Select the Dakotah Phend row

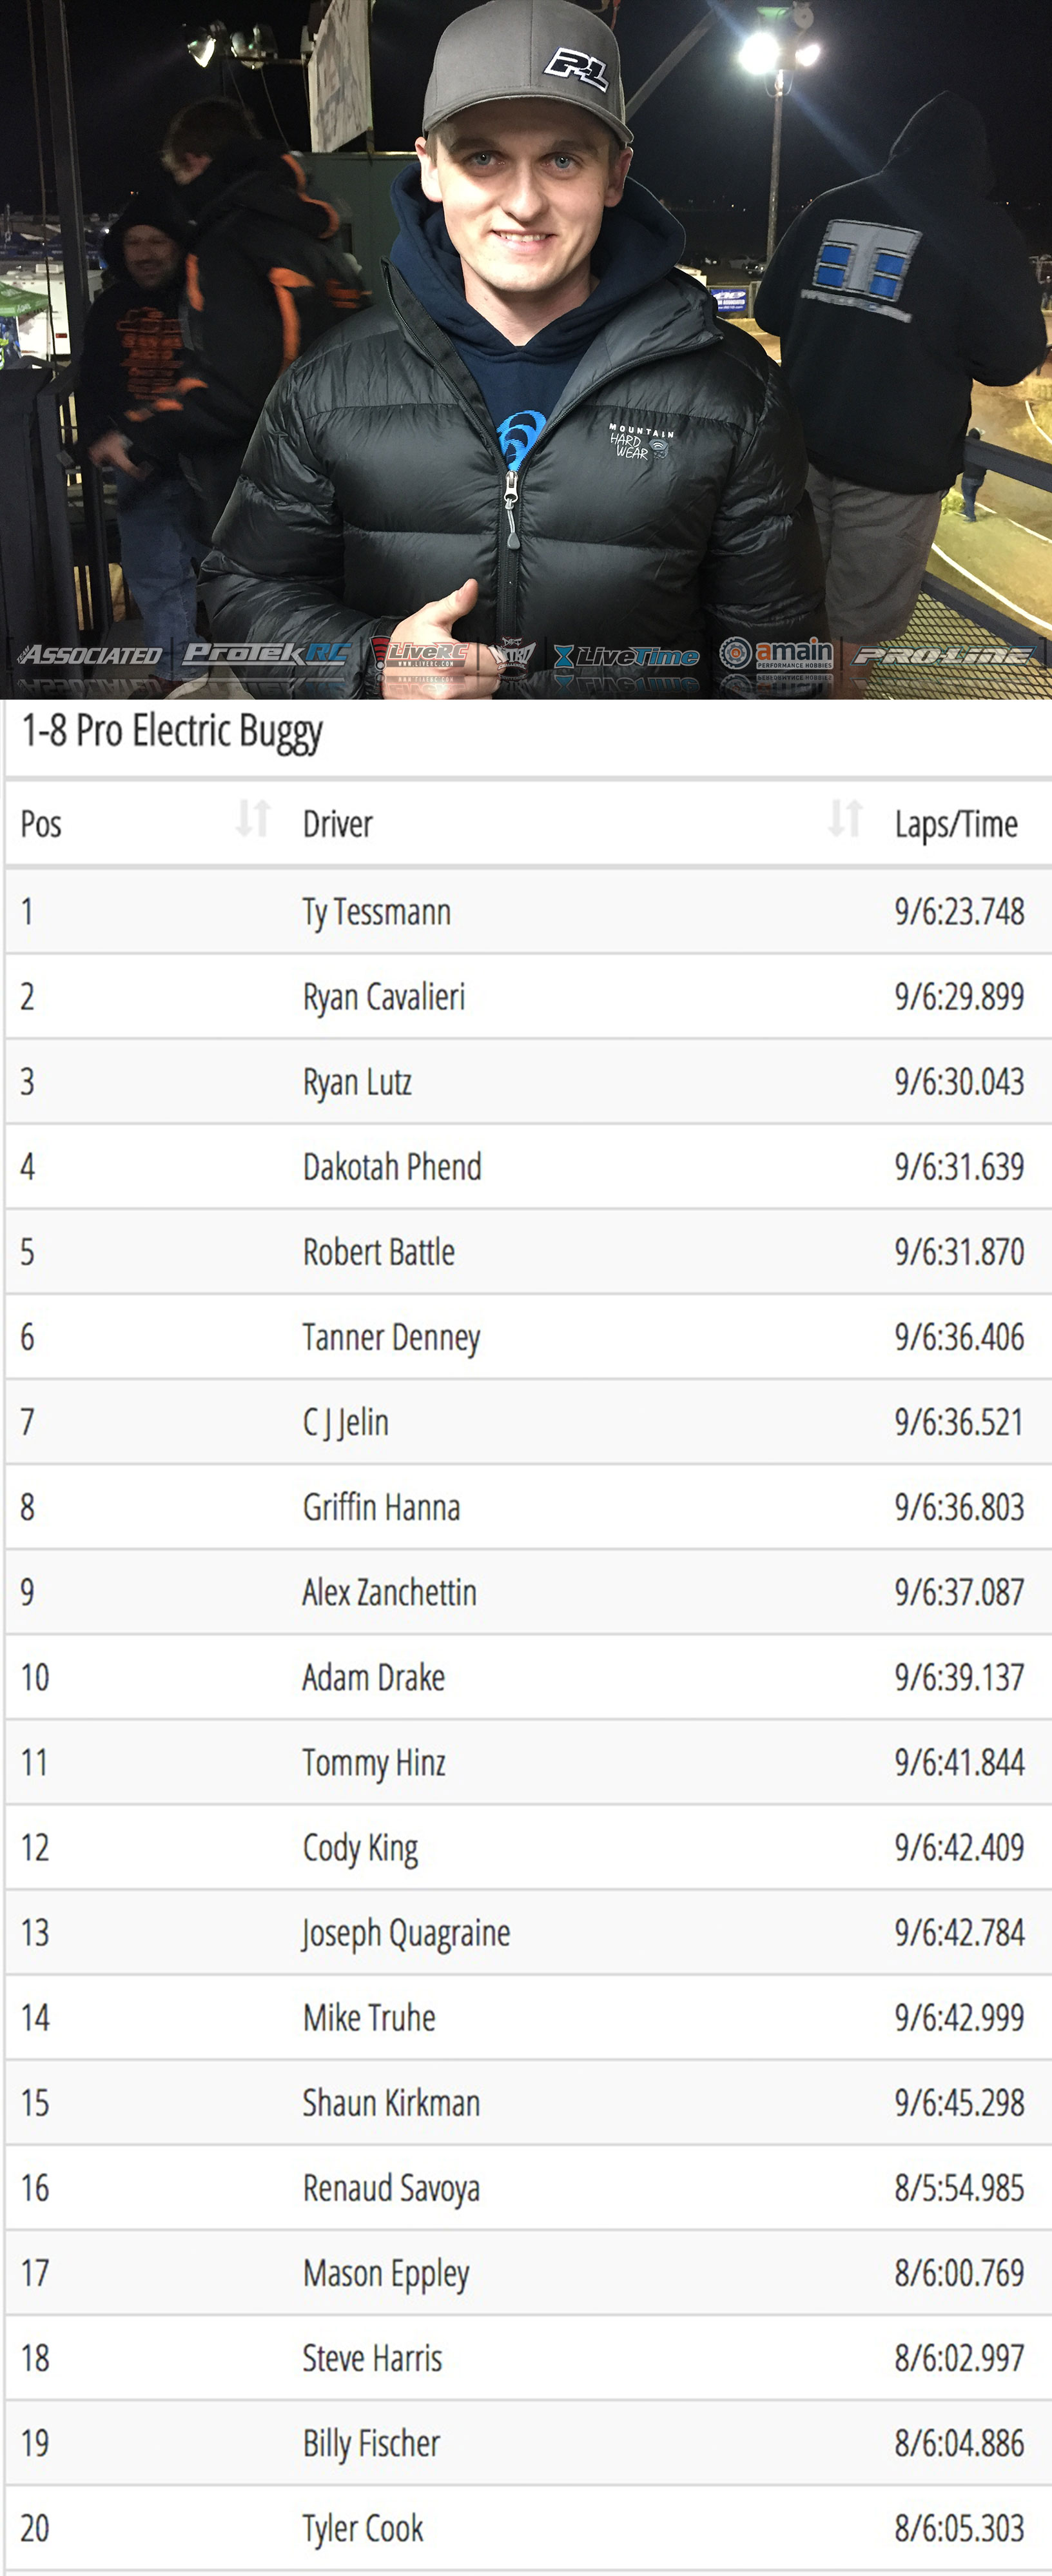pyautogui.click(x=528, y=1167)
